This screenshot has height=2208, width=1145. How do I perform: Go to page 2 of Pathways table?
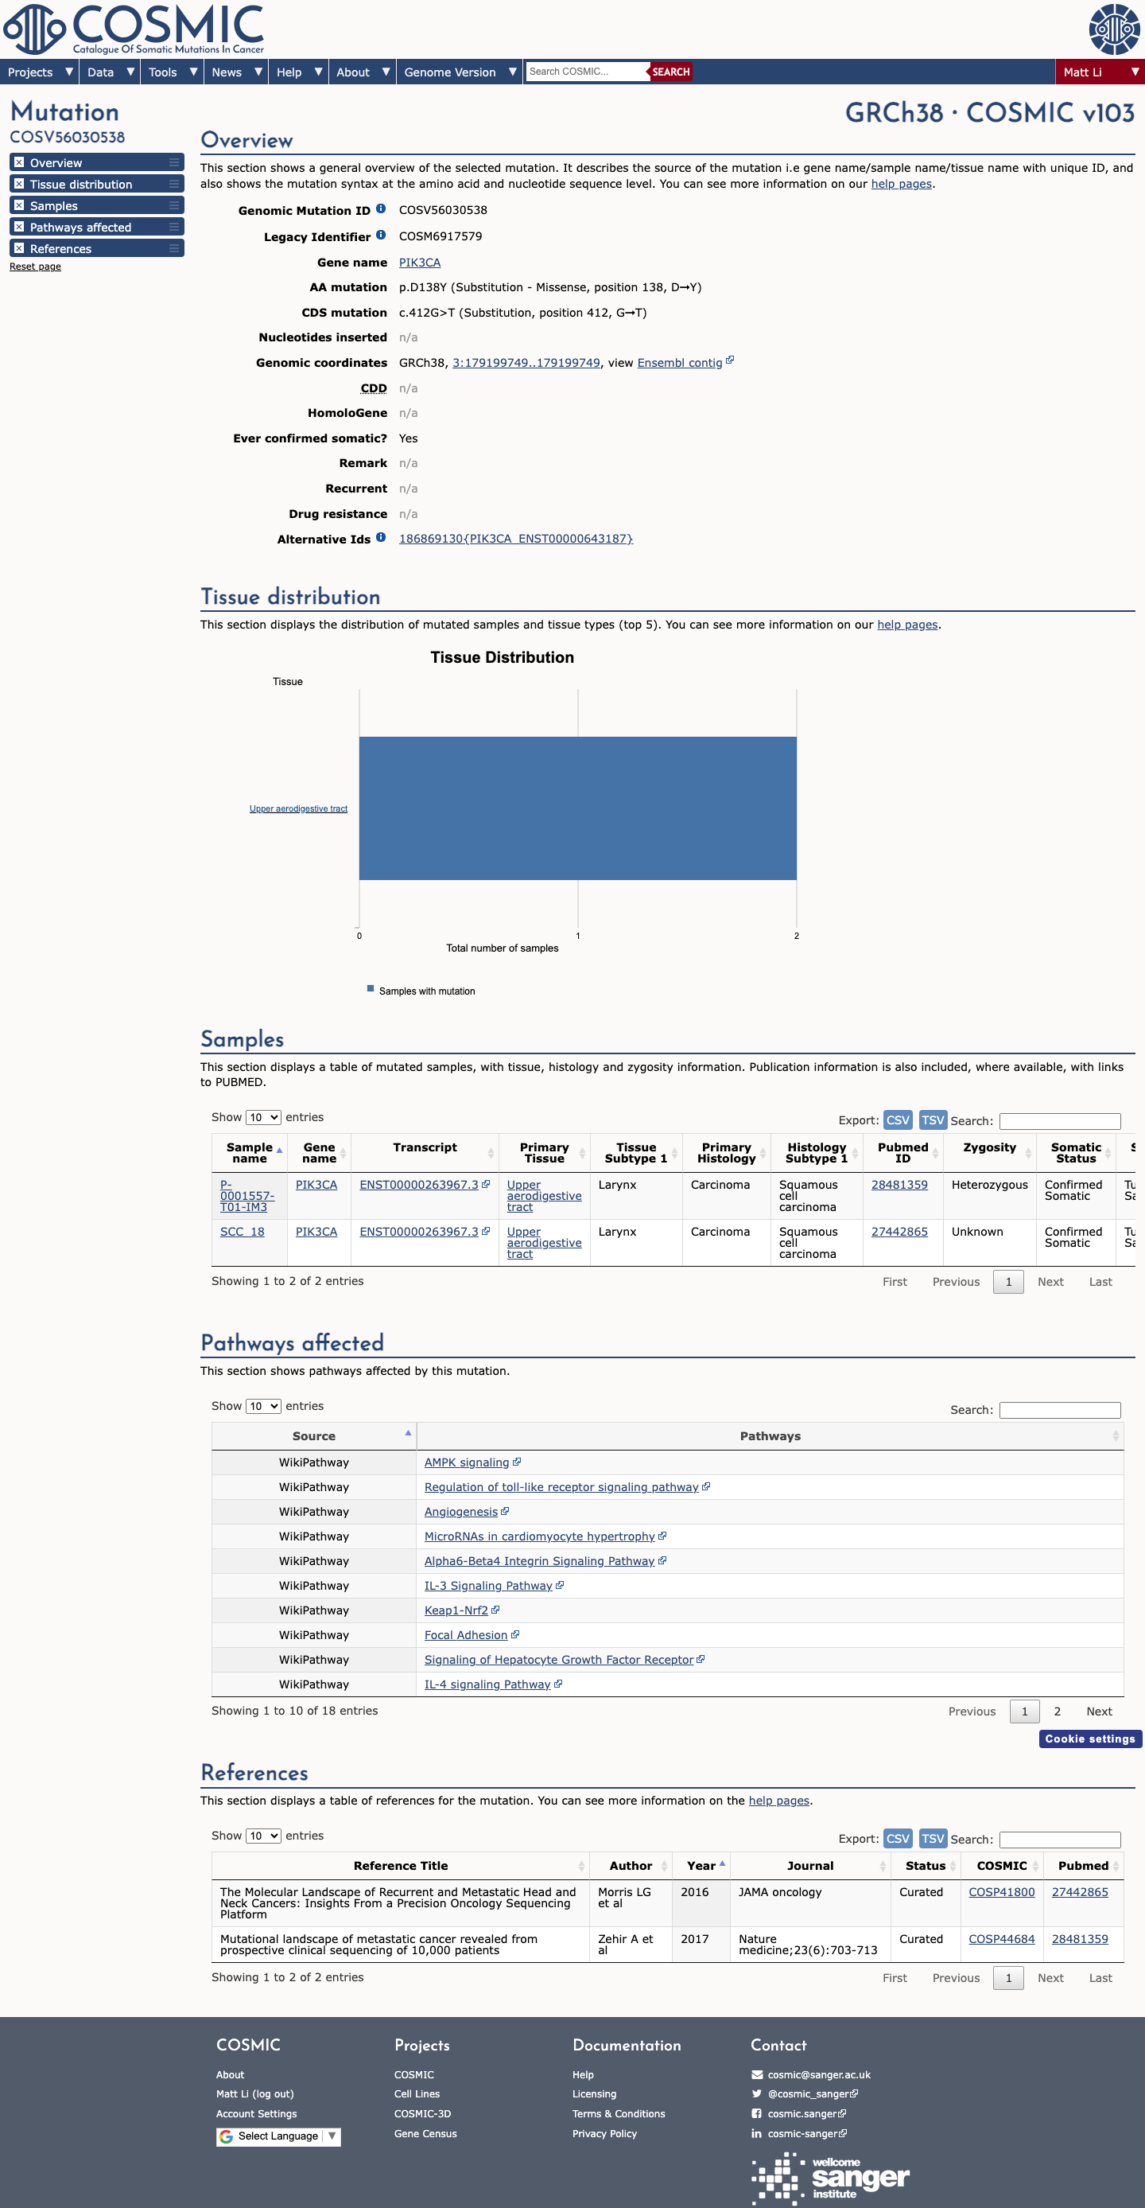1058,1711
